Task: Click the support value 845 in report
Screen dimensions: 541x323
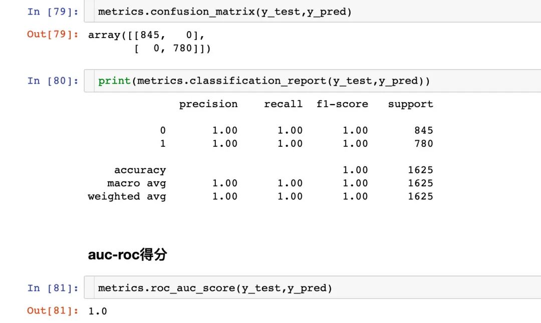Action: coord(424,130)
